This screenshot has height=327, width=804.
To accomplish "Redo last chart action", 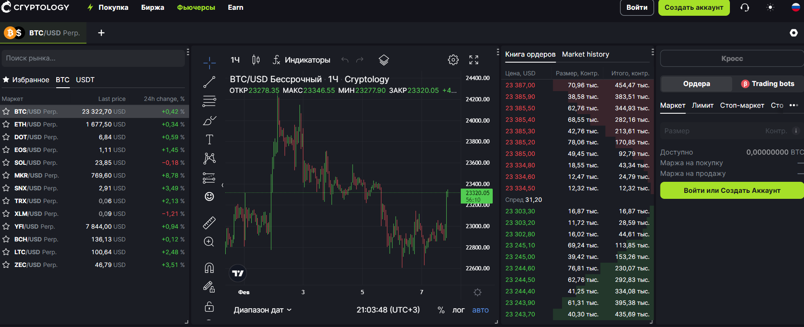I will point(360,60).
